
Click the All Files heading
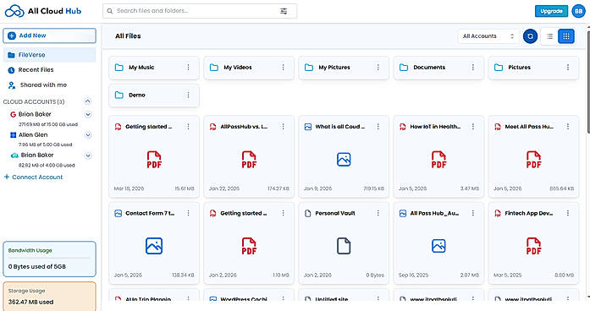[x=128, y=36]
